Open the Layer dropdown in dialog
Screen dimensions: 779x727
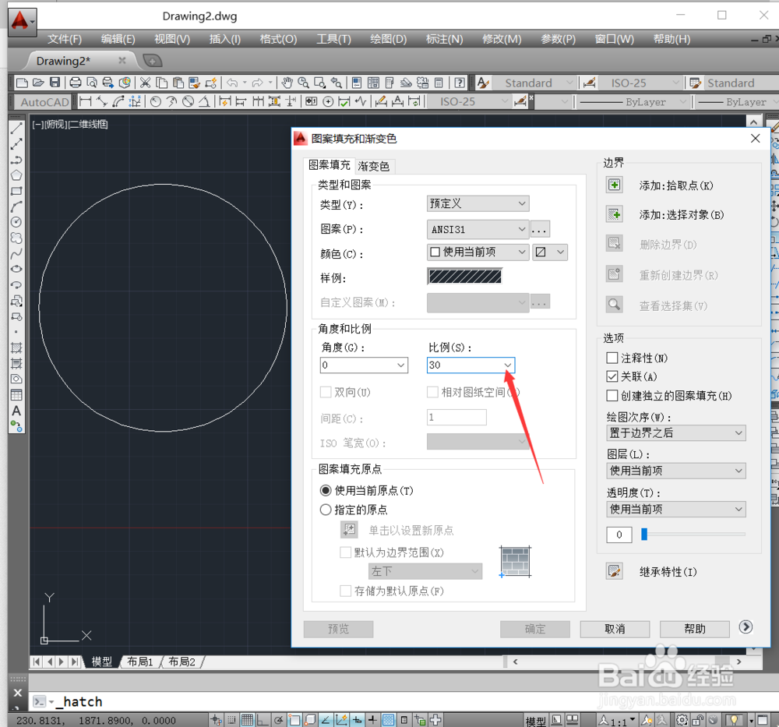pyautogui.click(x=676, y=471)
